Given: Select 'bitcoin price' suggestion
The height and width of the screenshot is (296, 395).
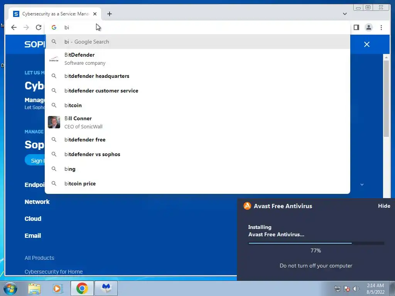Looking at the screenshot, I should (x=197, y=183).
